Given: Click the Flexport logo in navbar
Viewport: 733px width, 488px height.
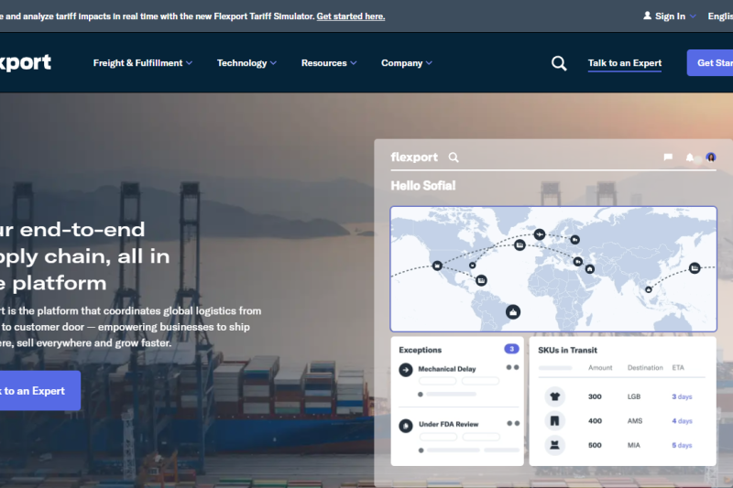Looking at the screenshot, I should 26,62.
